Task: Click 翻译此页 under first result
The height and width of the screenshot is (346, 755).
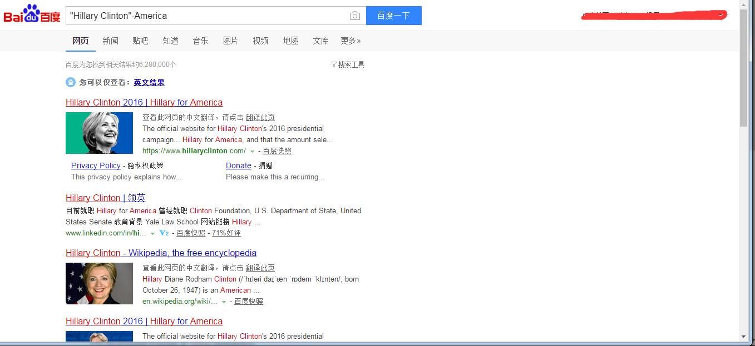Action: (260, 117)
